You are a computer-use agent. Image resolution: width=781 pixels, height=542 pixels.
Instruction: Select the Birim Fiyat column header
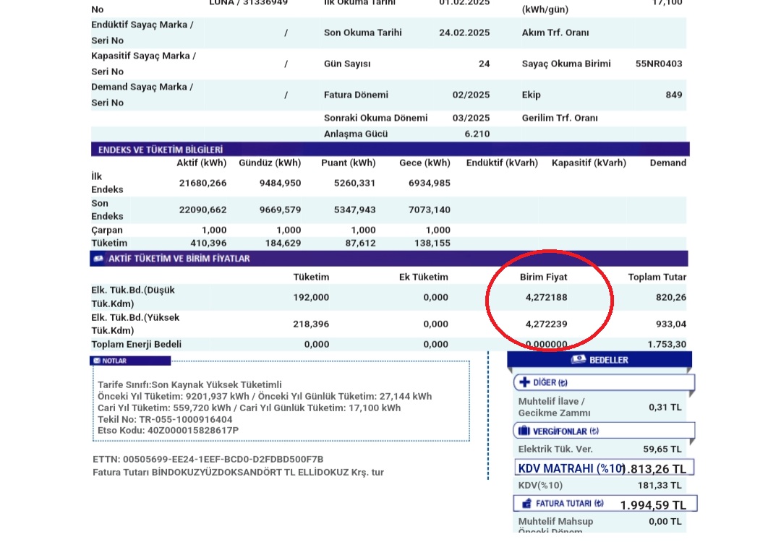coord(543,278)
